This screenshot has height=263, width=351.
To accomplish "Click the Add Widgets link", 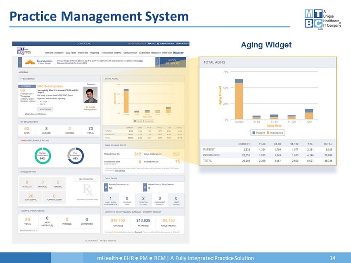I will [x=23, y=72].
